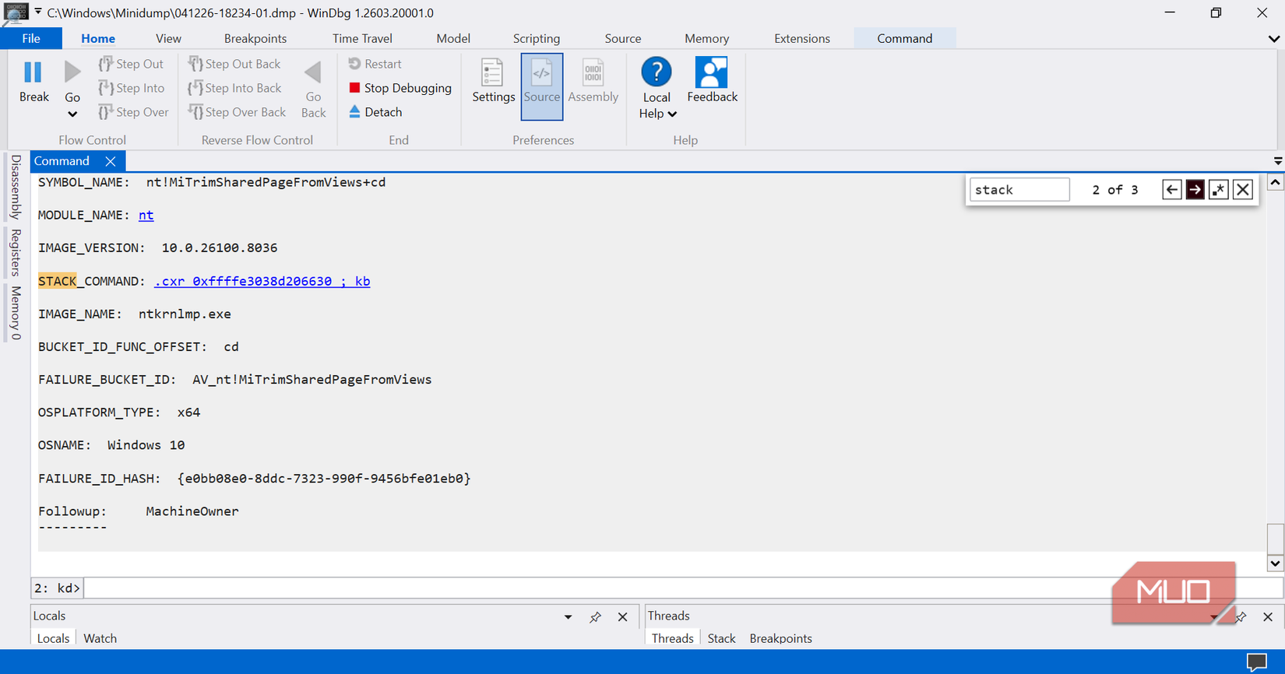Collapse the ribbon with the chevron

click(1274, 39)
